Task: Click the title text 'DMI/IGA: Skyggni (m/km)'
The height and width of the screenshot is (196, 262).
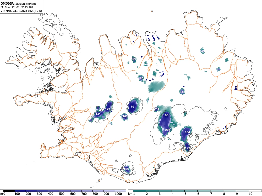Action: tap(18, 3)
